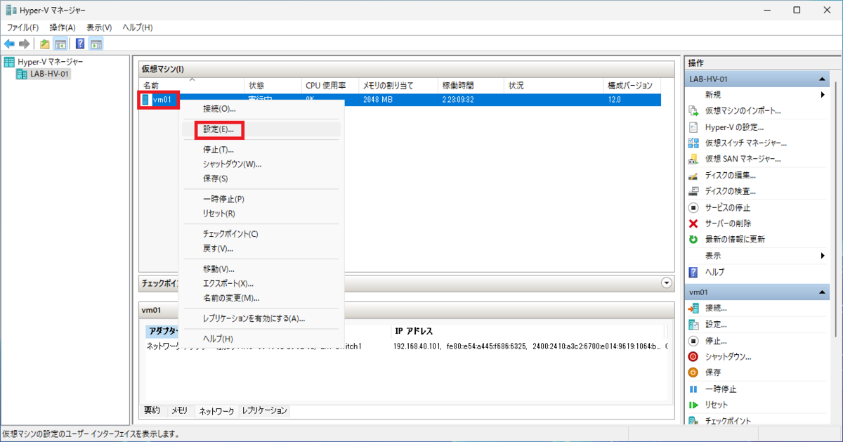
Task: Click 最新の情報に更新 refresh action
Action: [735, 239]
